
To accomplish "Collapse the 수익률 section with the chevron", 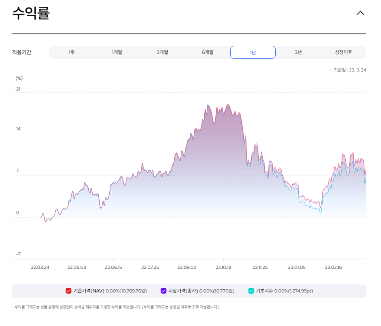I will point(360,13).
